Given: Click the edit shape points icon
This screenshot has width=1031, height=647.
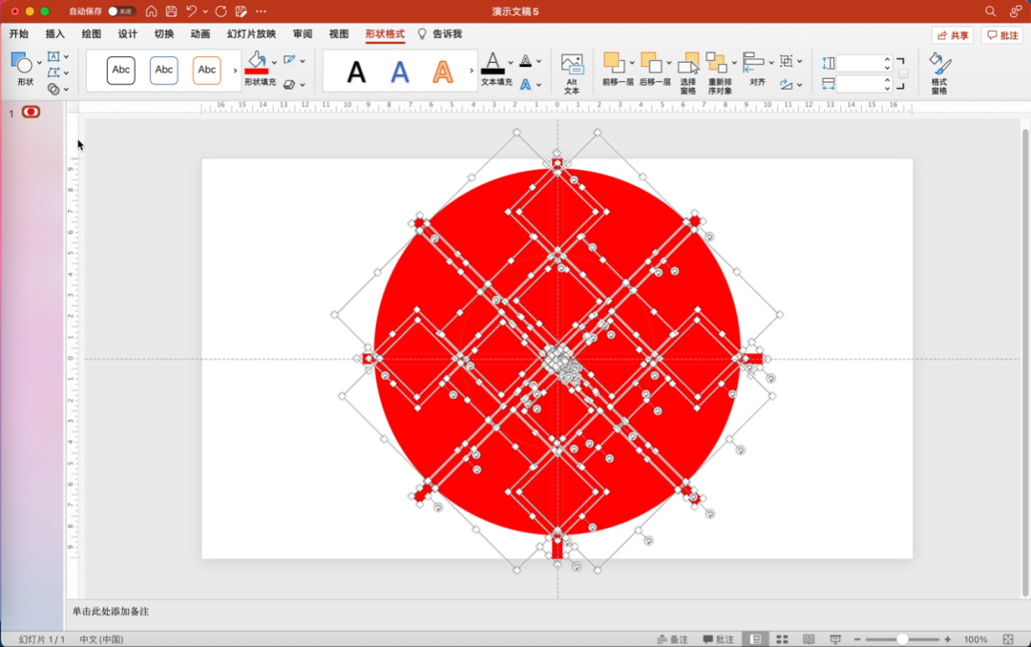Looking at the screenshot, I should point(53,73).
